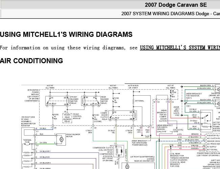This screenshot has width=220, height=169.
Task: Click the 'LT BLU/BRN' label below C9
Action: pos(89,131)
